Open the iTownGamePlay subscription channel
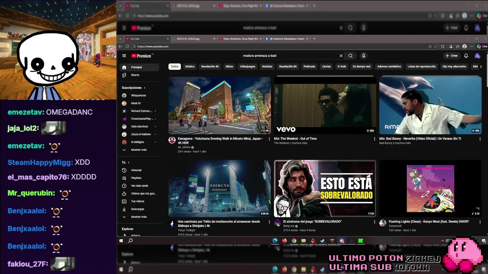This screenshot has height=274, width=488. point(140,119)
